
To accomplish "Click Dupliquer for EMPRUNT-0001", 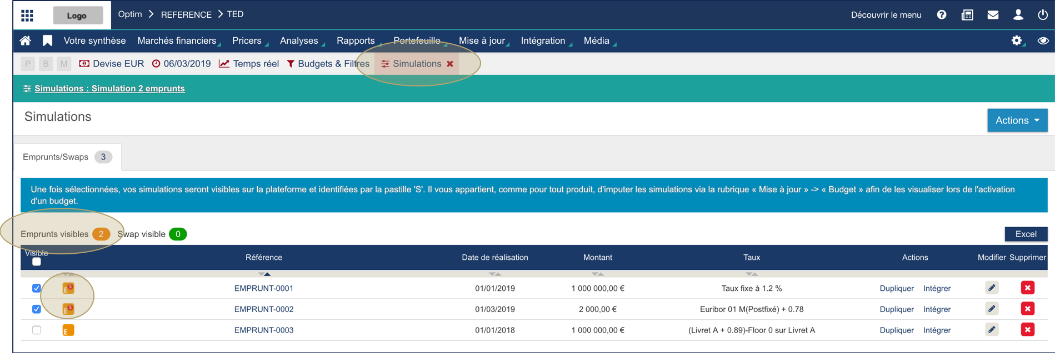I will click(897, 288).
